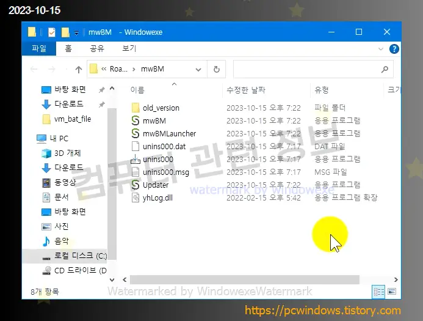Open Customize Quick Access Toolbar dropdown
Screen dimensions: 423x321
click(x=77, y=32)
